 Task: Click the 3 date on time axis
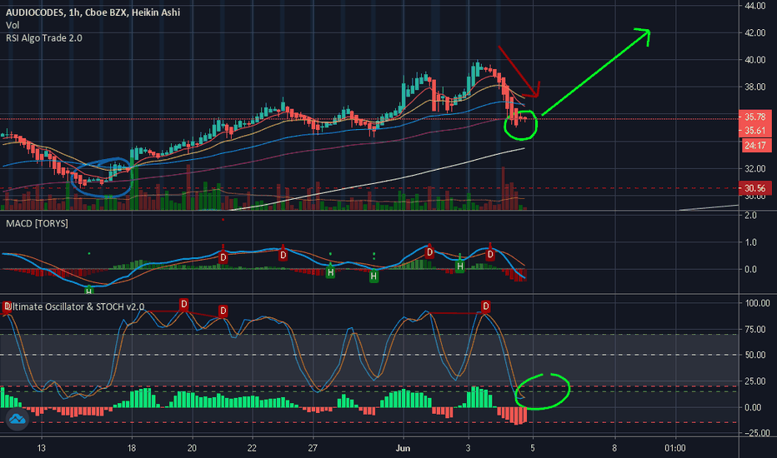tap(469, 448)
